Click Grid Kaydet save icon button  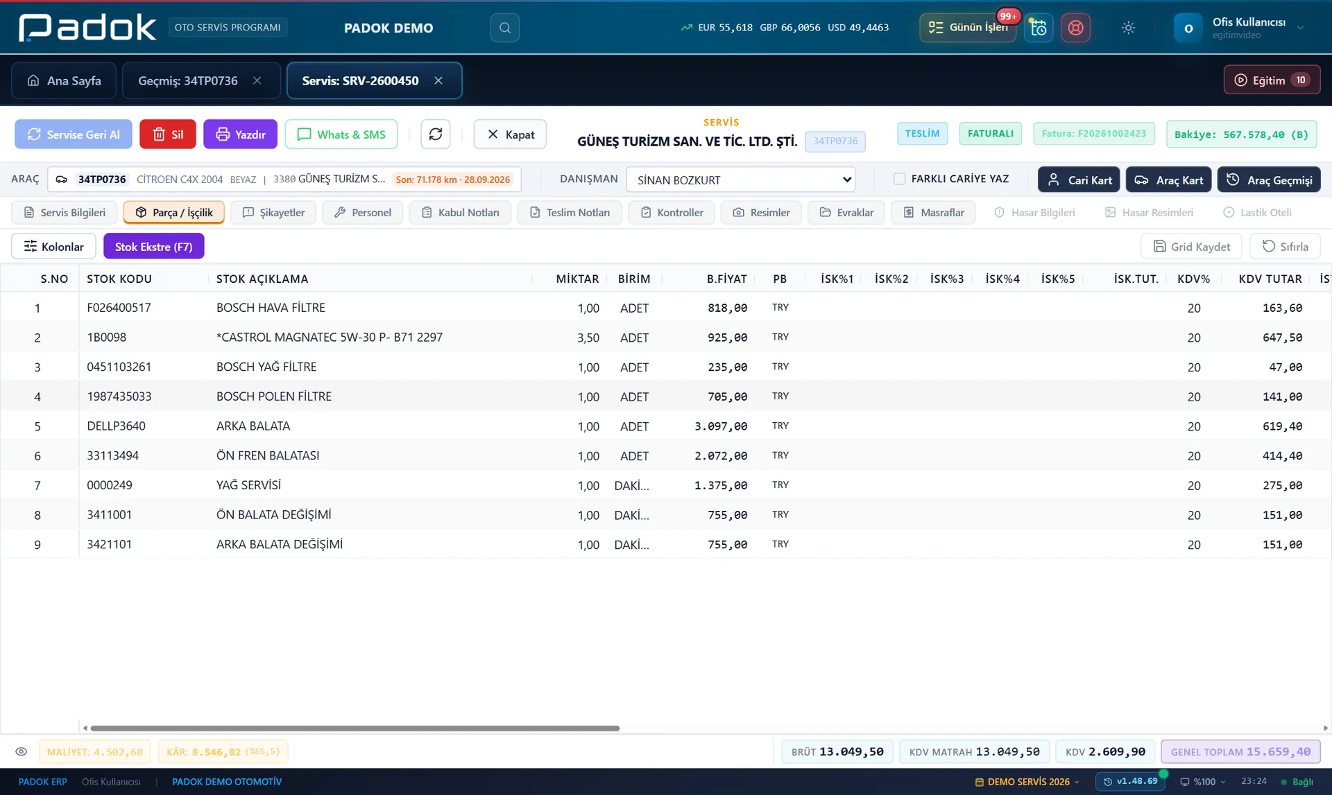pos(1191,246)
